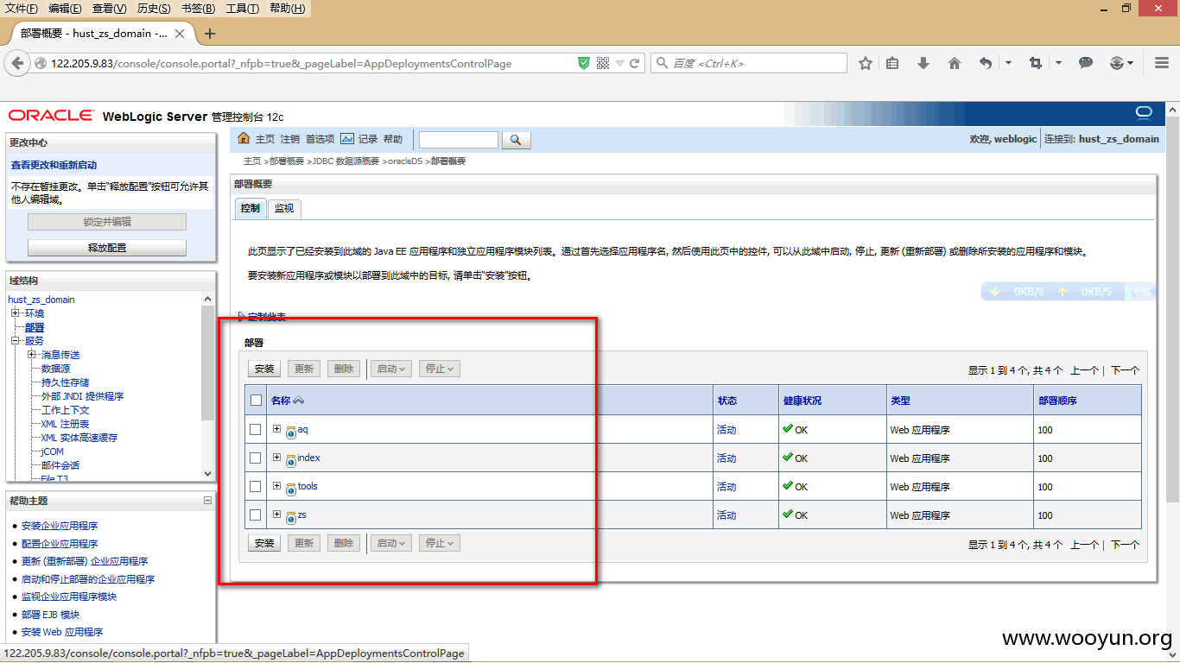
Task: Open a new browser tab with plus
Action: 209,34
